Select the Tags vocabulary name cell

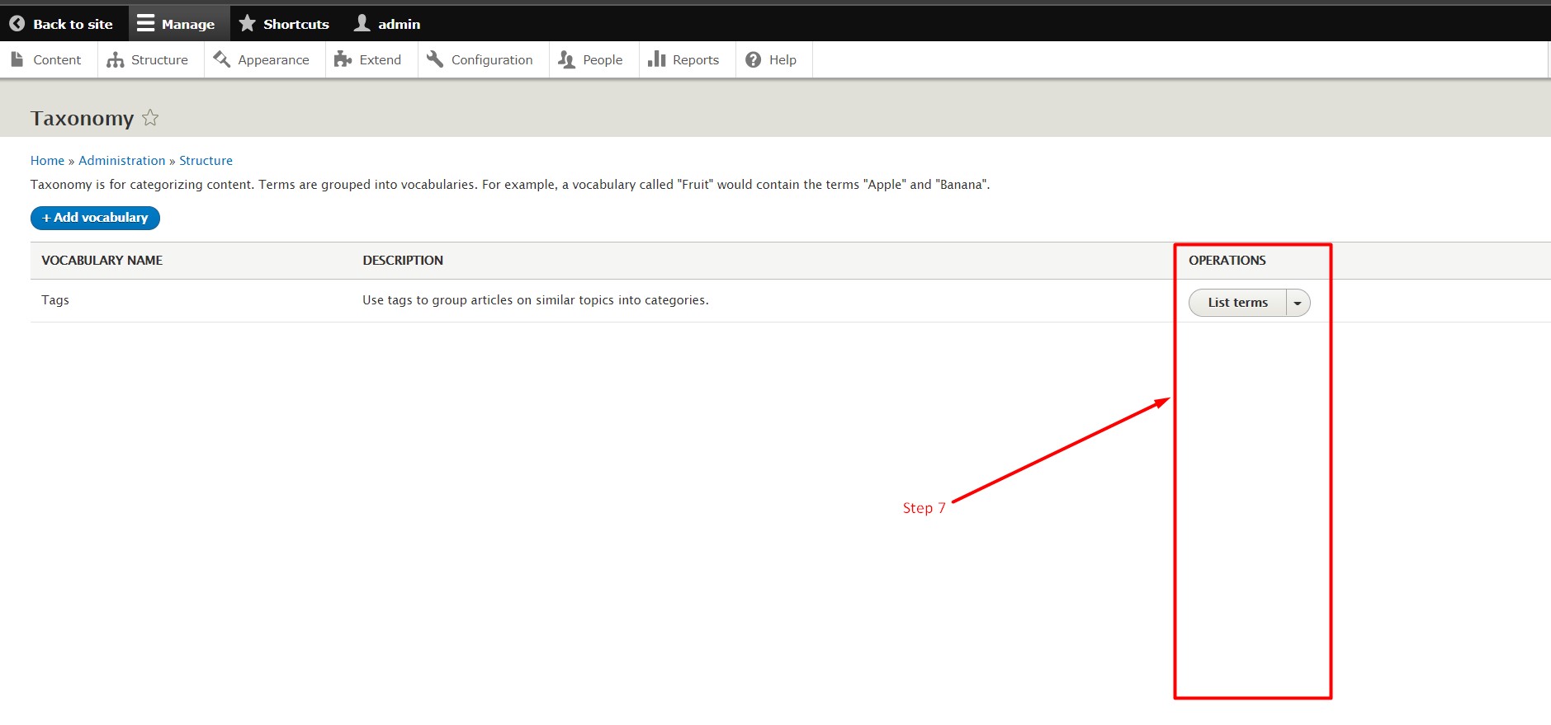[x=55, y=300]
